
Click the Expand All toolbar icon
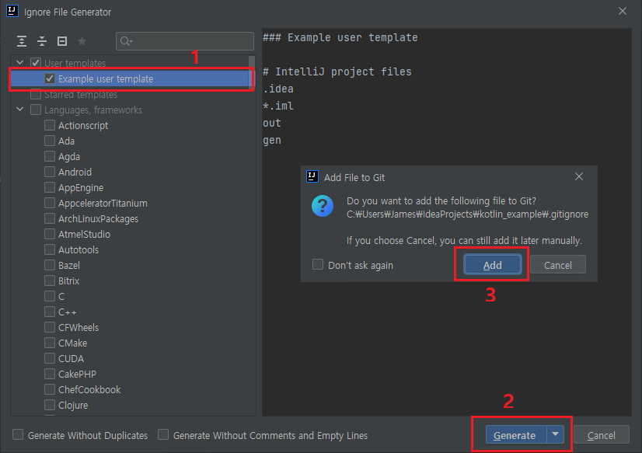(x=22, y=41)
